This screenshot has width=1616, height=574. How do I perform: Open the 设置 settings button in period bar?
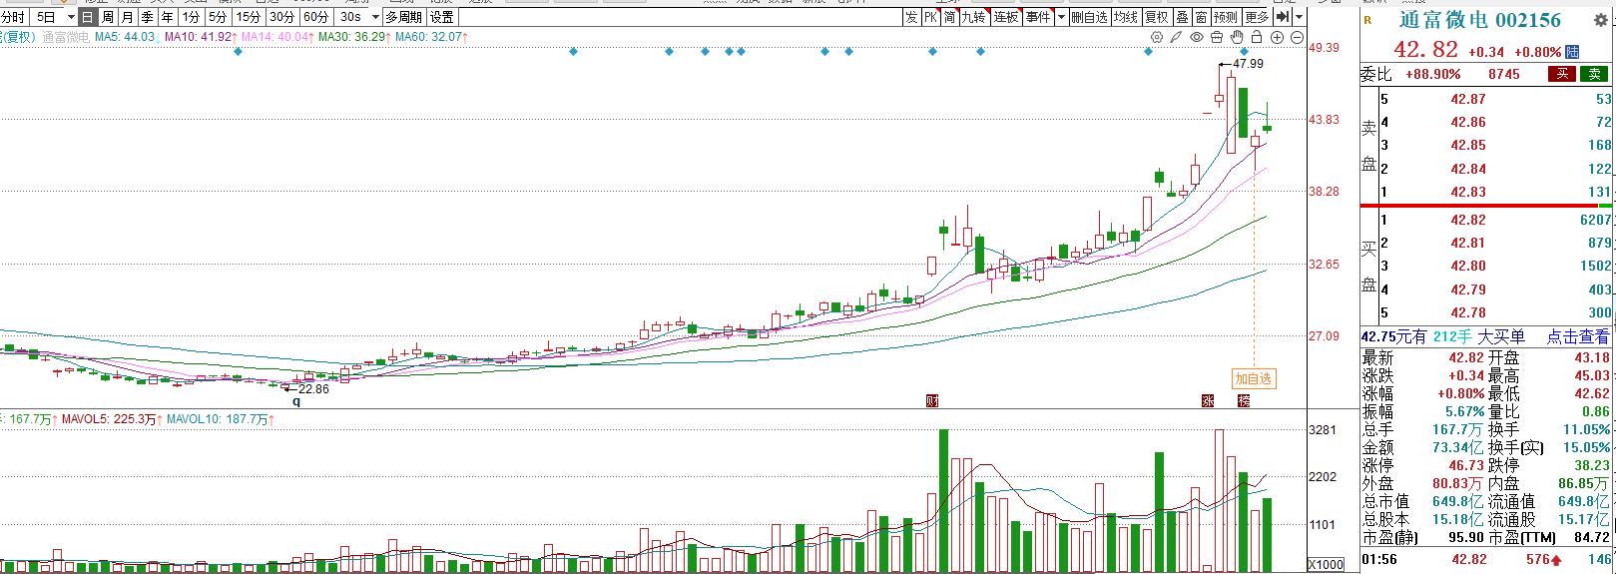[442, 17]
